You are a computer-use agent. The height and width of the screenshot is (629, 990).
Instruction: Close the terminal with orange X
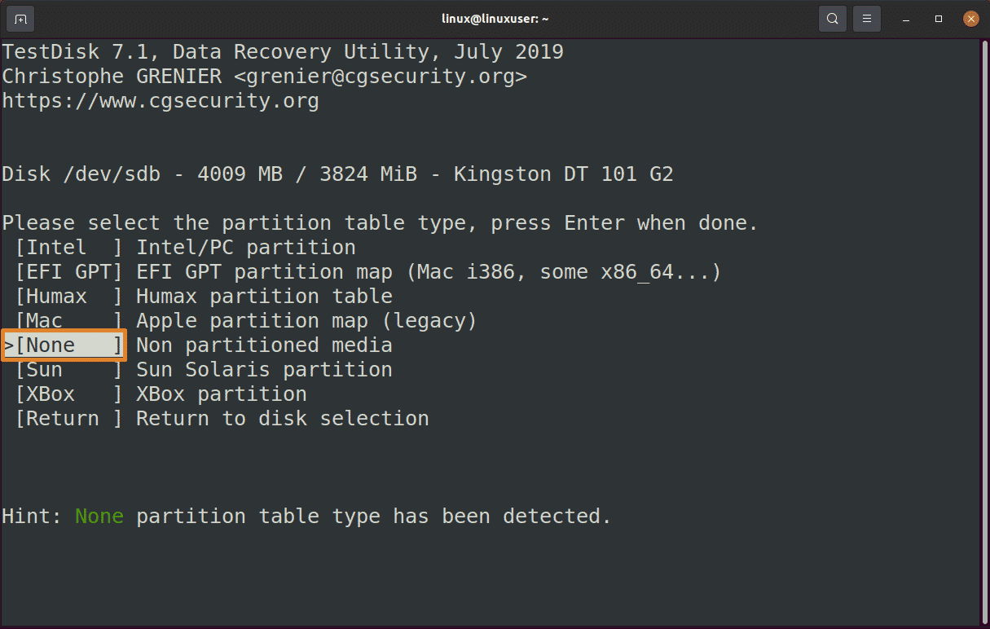pyautogui.click(x=970, y=18)
